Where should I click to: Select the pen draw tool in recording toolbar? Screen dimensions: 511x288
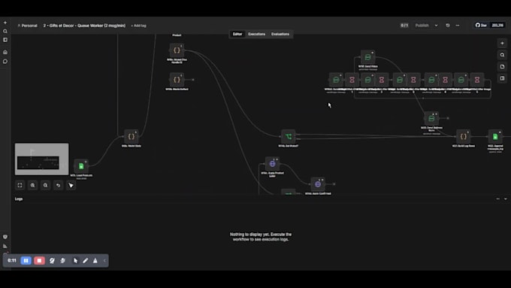[x=86, y=261]
